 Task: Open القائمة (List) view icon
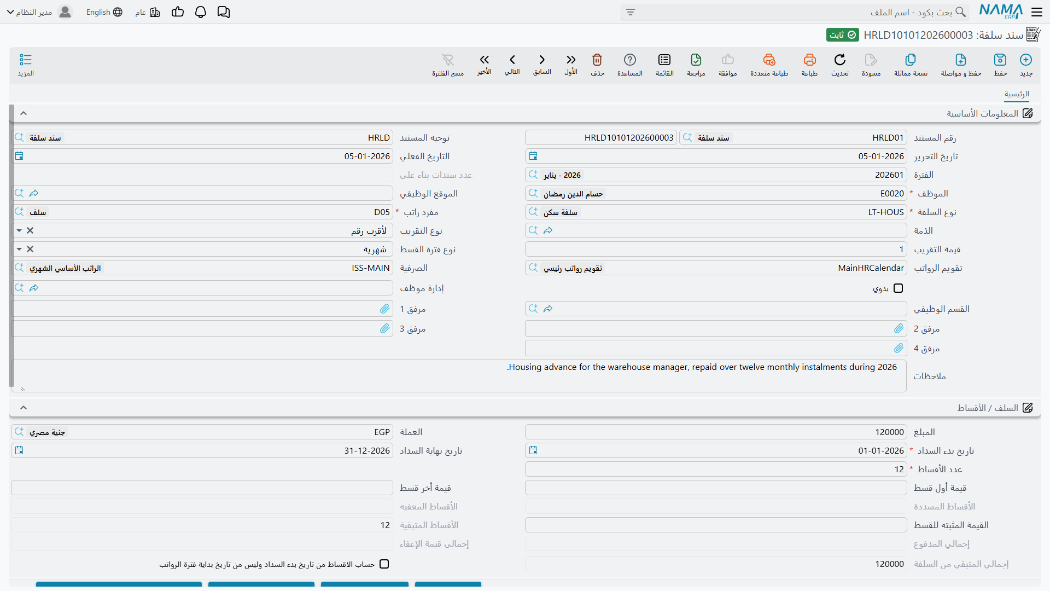click(x=664, y=60)
